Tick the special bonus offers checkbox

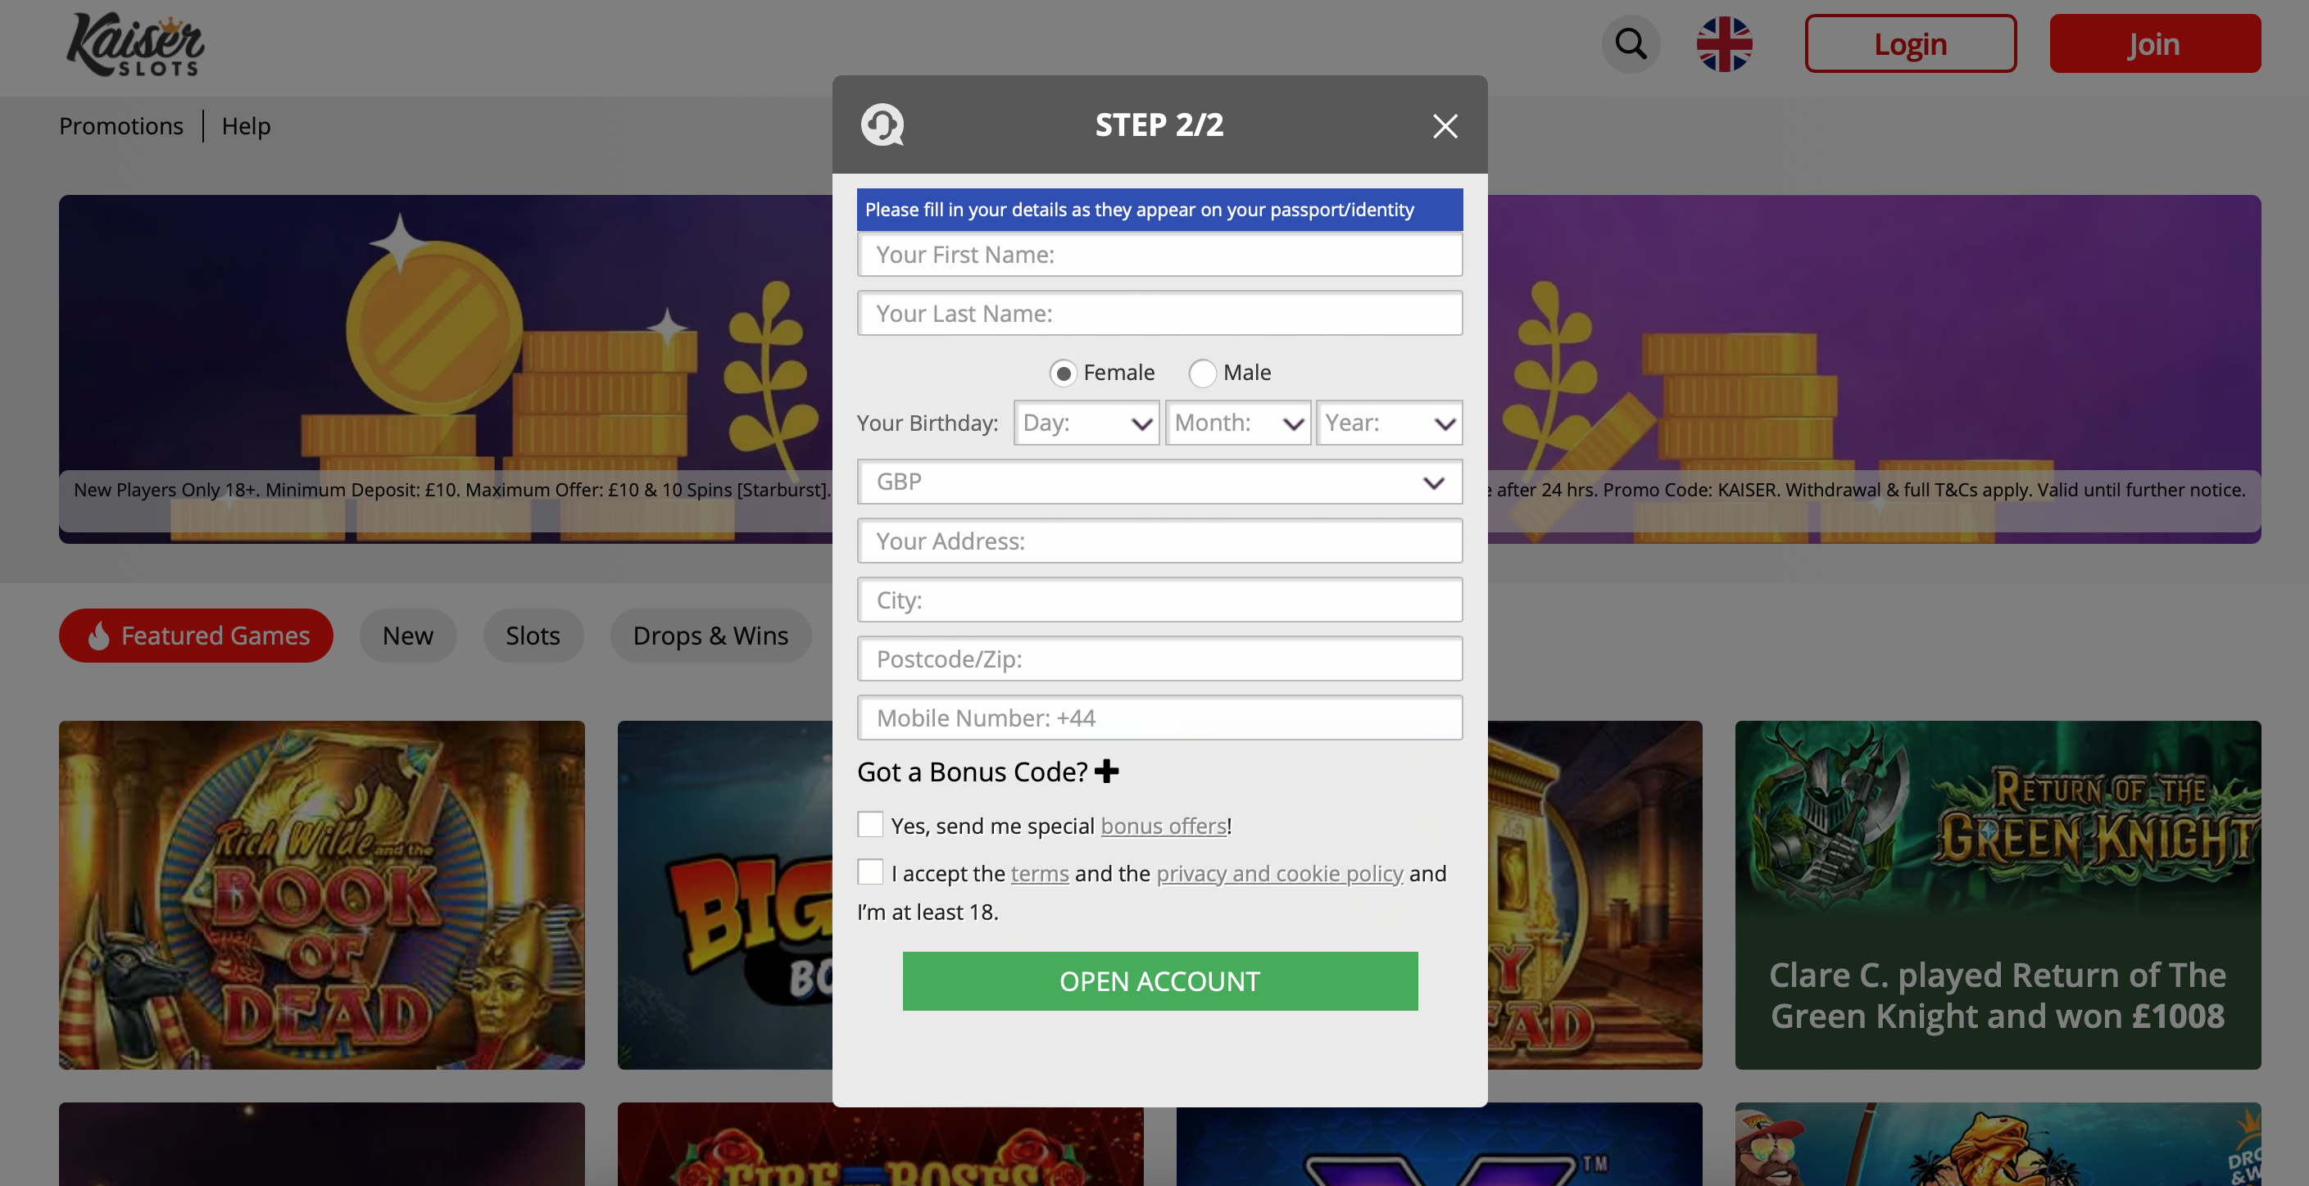tap(870, 824)
